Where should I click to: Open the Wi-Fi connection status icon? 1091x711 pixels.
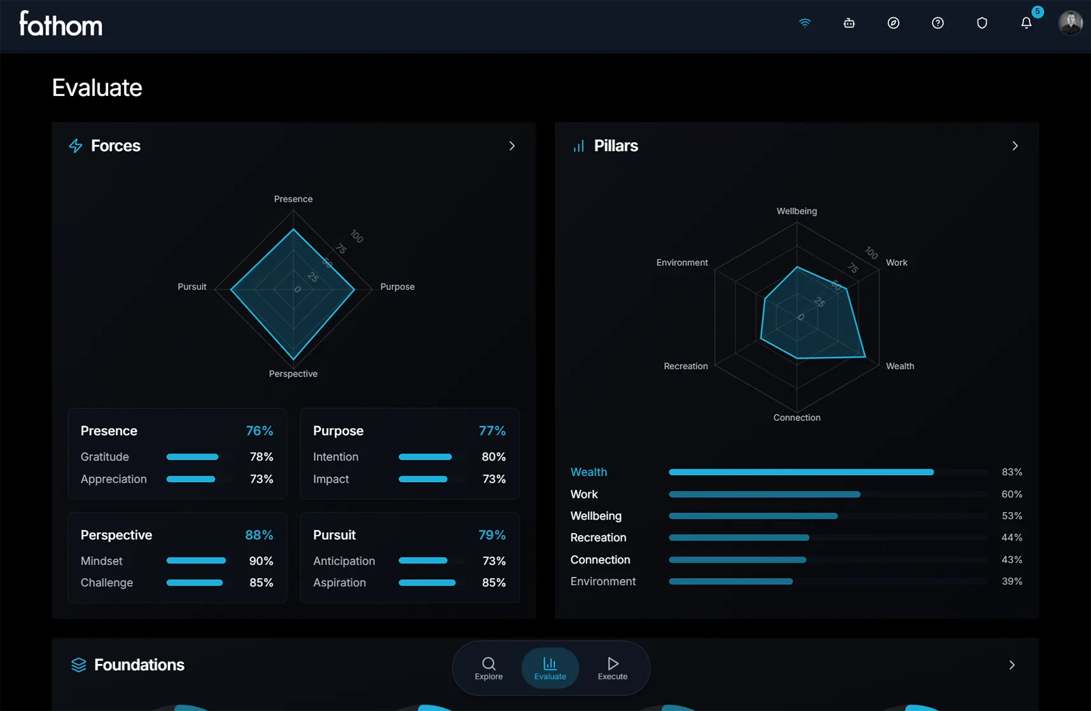[x=805, y=23]
